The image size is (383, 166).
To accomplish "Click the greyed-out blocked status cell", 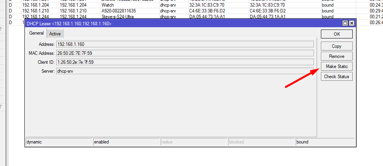I will pyautogui.click(x=261, y=142).
